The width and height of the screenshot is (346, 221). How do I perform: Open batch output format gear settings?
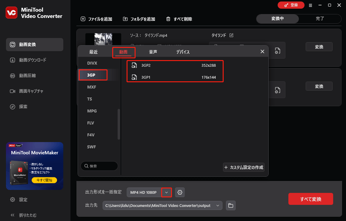[180, 192]
